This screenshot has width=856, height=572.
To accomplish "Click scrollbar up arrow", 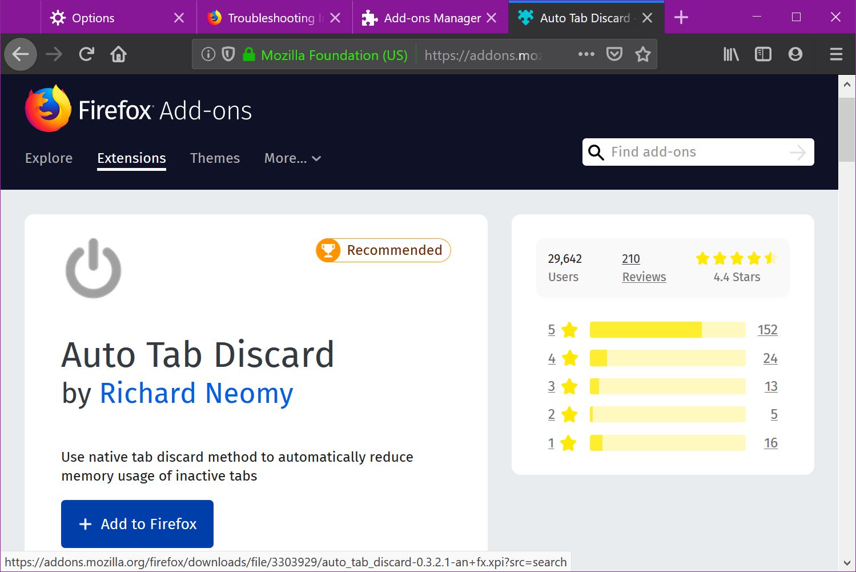I will coord(847,85).
